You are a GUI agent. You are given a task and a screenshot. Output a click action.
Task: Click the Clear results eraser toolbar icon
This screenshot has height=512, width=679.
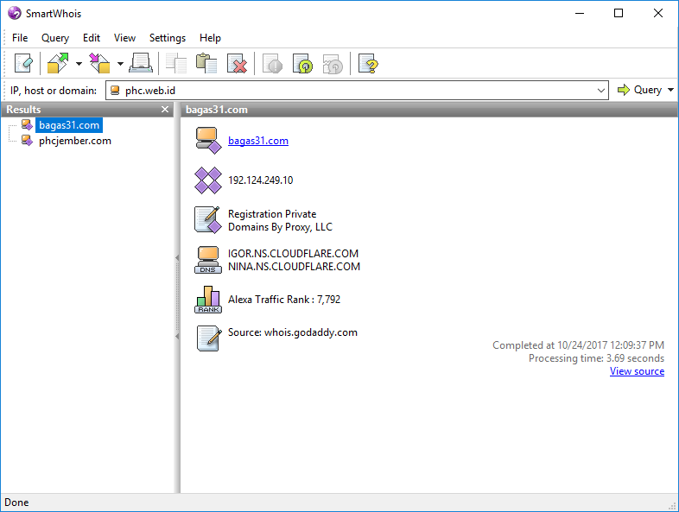[23, 64]
